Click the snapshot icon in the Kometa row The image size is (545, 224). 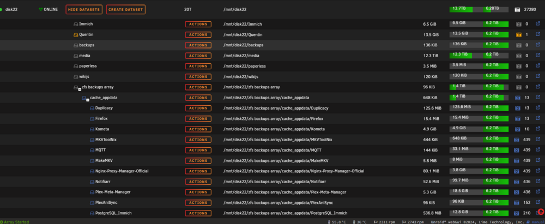[x=517, y=129]
